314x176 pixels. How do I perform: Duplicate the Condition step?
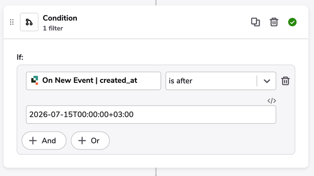(256, 22)
